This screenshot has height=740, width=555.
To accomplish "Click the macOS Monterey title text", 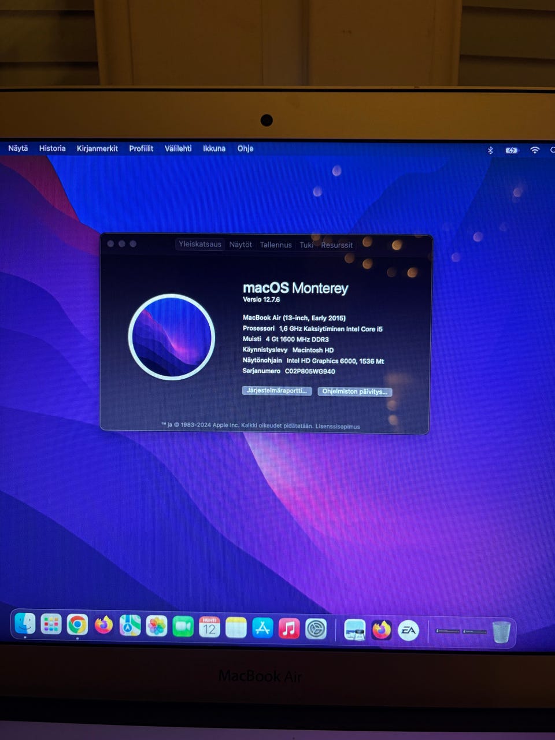I will (295, 288).
